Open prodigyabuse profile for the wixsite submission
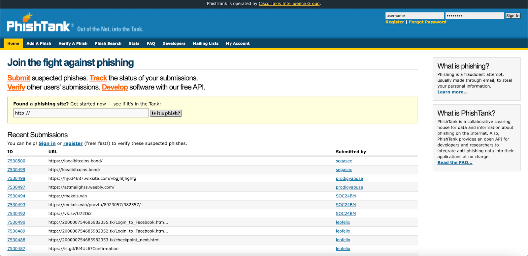Screen dimensions: 528x256 [x=349, y=178]
